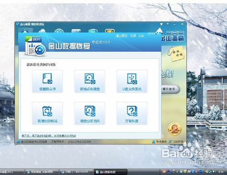The height and width of the screenshot is (175, 227).
Task: Switch to the Microsoft document taskbar button
Action: tap(76, 172)
